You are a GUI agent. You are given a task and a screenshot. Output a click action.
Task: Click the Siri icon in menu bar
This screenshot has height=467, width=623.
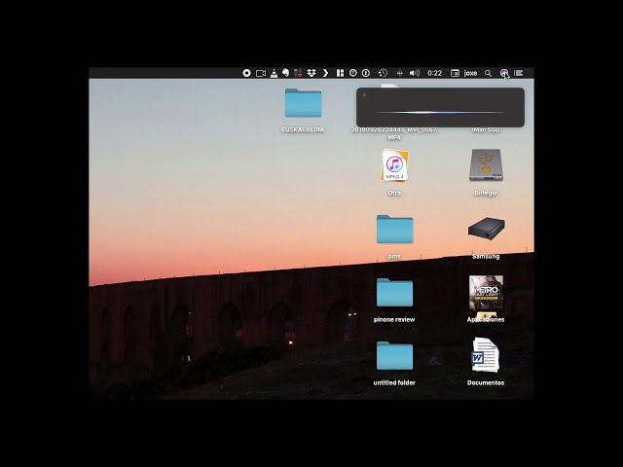pyautogui.click(x=504, y=73)
